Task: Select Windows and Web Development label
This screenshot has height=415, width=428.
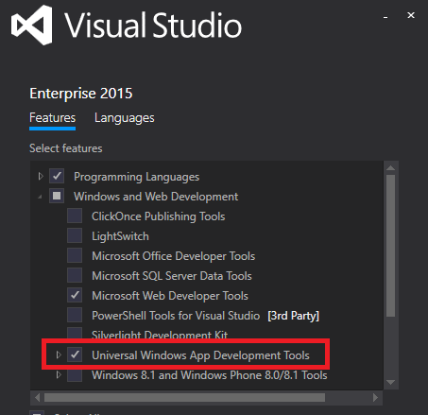Action: click(156, 197)
